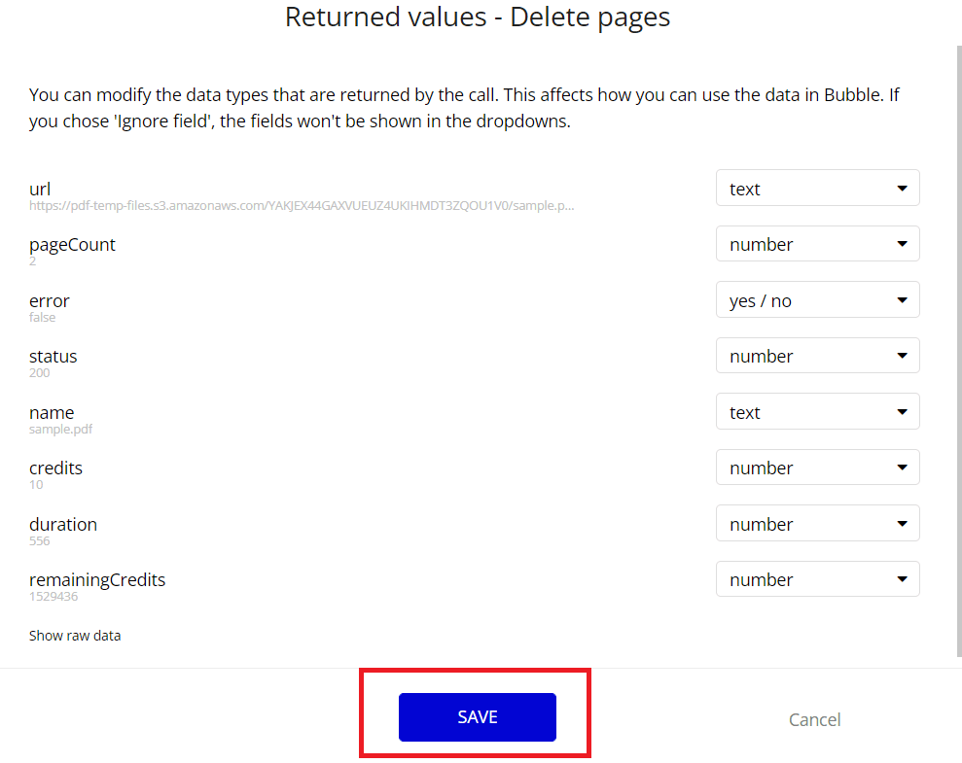
Task: Click the sample.pdf value under name
Action: point(60,429)
